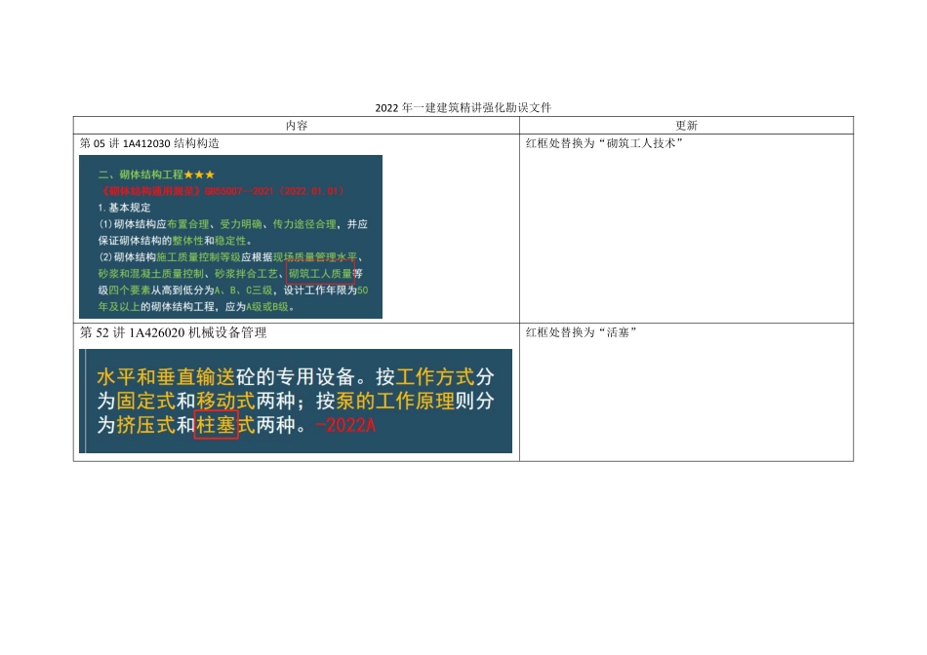Select the correction note "红框处替换为“活塞”"
Image resolution: width=927 pixels, height=655 pixels.
pos(584,331)
